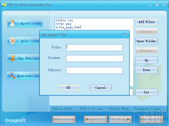Close the PDF to ePub Converter Pro window
Screen dimensions: 169x126
[164, 5]
